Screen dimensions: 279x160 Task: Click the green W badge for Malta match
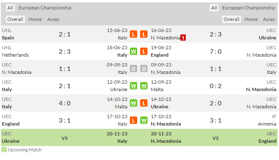[x=144, y=86]
